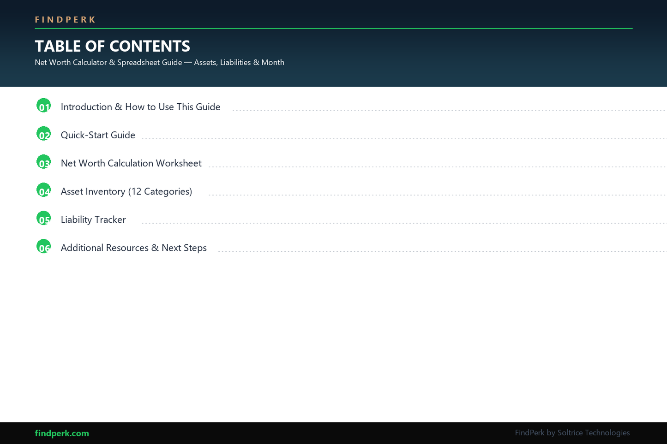The height and width of the screenshot is (444, 667).
Task: Click the green 03 number badge
Action: point(43,161)
